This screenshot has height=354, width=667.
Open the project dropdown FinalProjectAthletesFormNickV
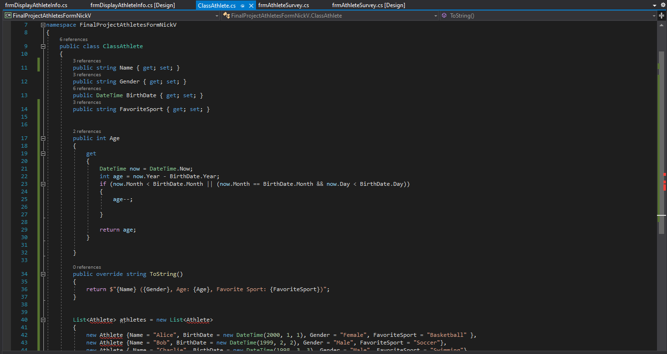(x=111, y=16)
